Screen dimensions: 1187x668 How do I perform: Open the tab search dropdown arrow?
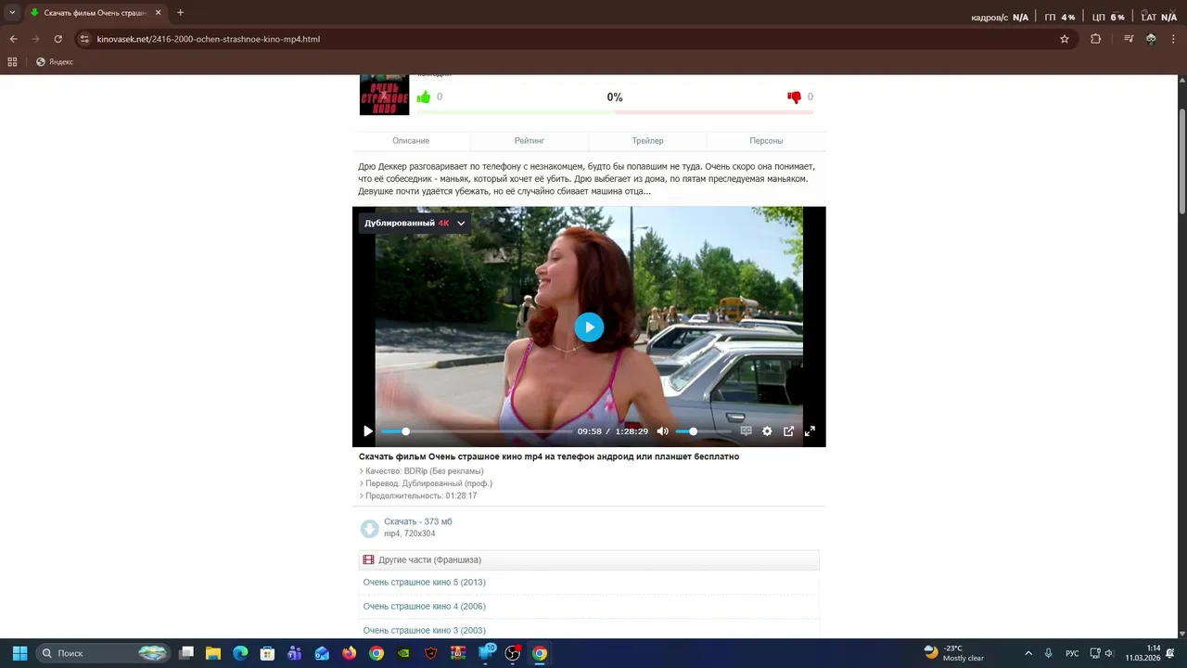click(x=12, y=13)
